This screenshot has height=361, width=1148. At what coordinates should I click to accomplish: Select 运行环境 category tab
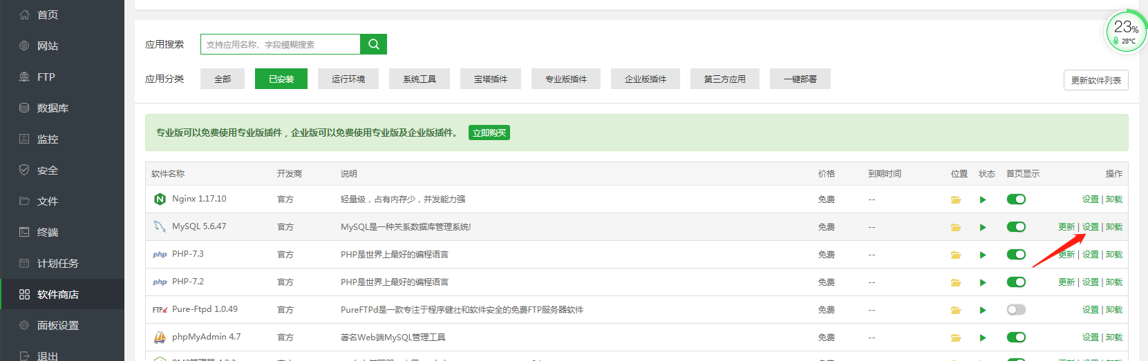pos(348,79)
